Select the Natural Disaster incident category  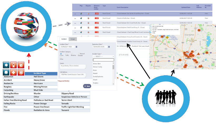tap(79, 54)
